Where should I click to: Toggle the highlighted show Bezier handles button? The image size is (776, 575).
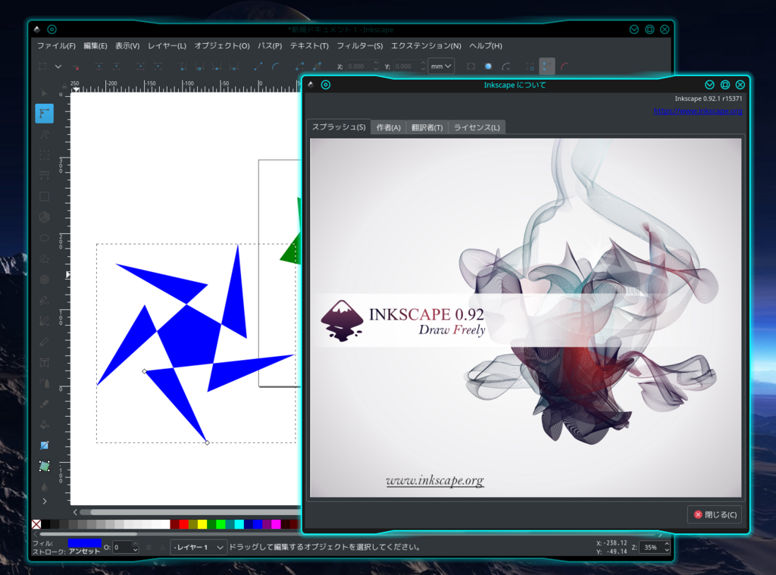click(547, 67)
